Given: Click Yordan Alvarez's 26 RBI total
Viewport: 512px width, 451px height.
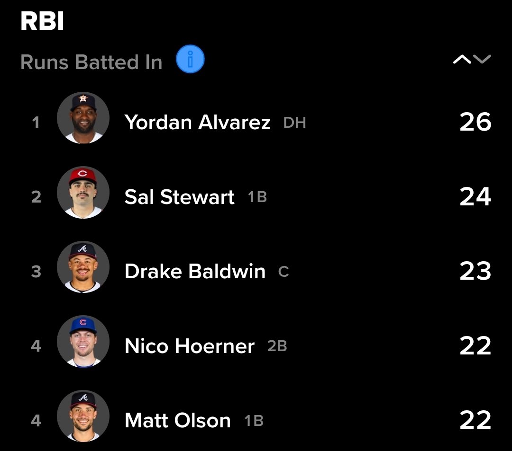Looking at the screenshot, I should click(x=475, y=122).
